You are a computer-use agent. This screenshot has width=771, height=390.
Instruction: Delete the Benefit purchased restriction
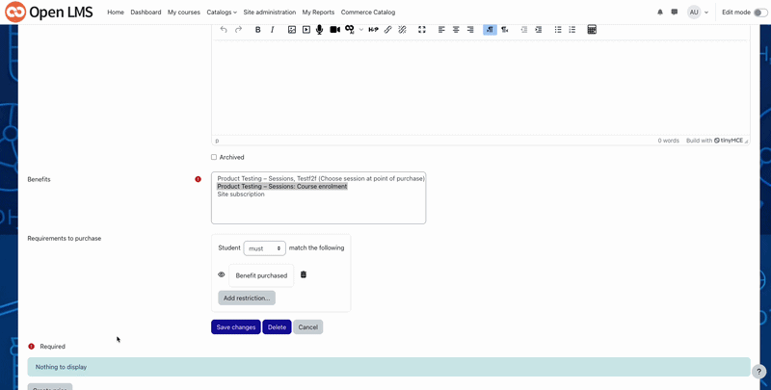click(304, 274)
